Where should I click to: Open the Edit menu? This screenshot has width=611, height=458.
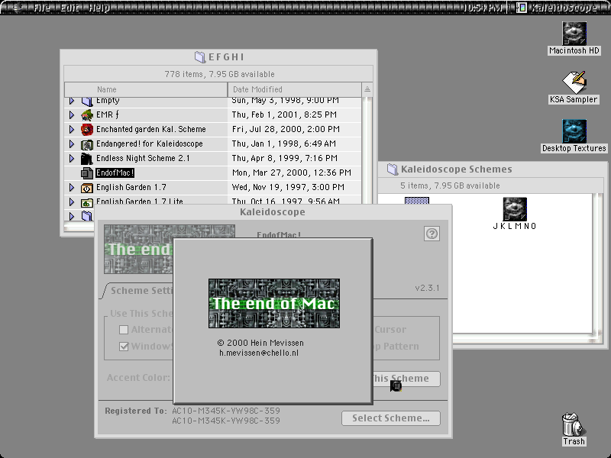pos(70,7)
